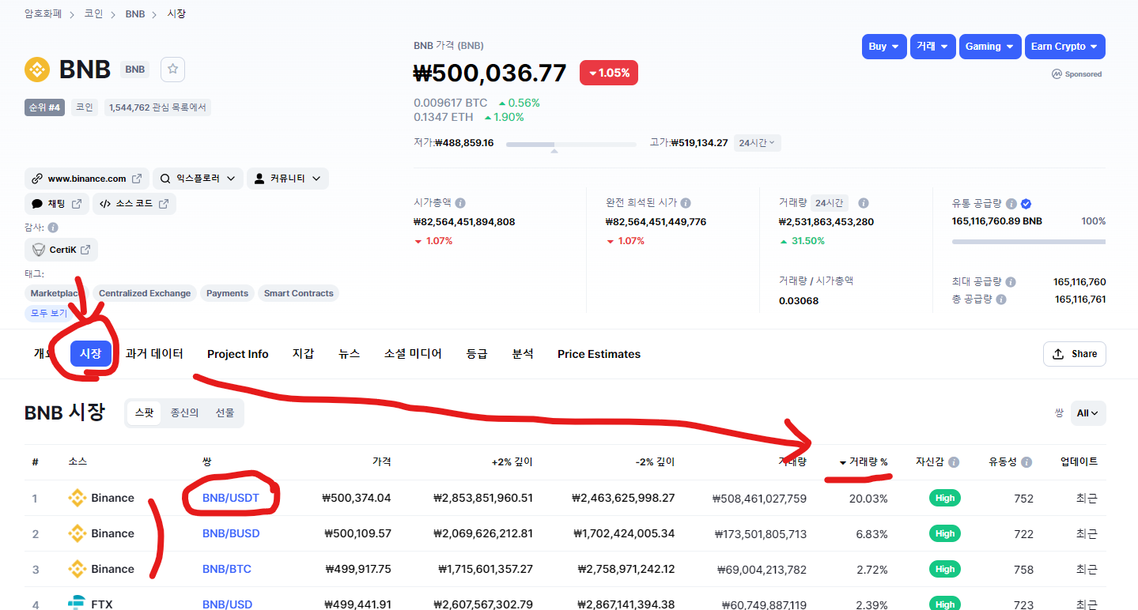This screenshot has height=610, width=1138.
Task: Select the 스팟 market type
Action: (x=144, y=412)
